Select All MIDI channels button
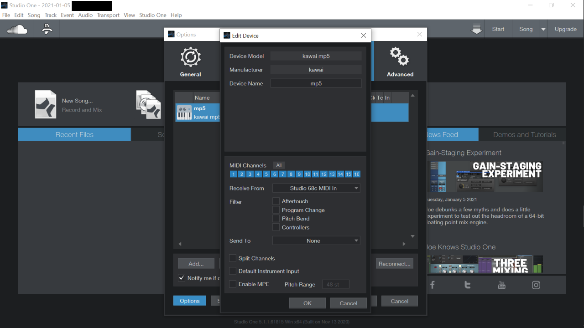This screenshot has height=328, width=584. click(279, 165)
